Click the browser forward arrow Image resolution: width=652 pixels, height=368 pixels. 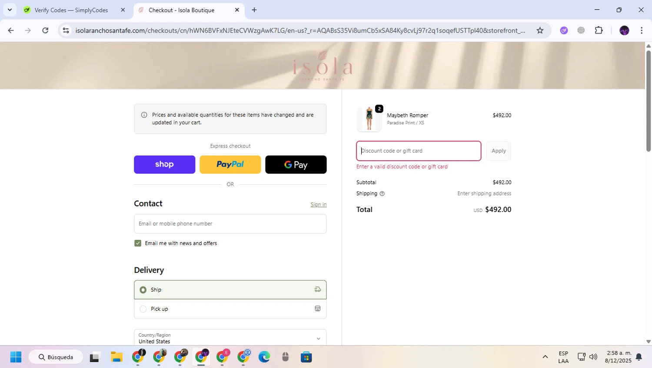point(28,30)
